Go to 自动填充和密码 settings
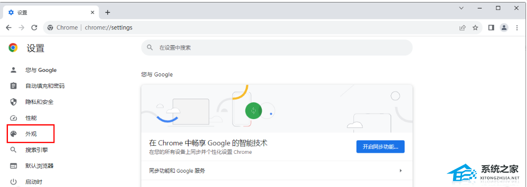Image resolution: width=527 pixels, height=187 pixels. point(45,86)
